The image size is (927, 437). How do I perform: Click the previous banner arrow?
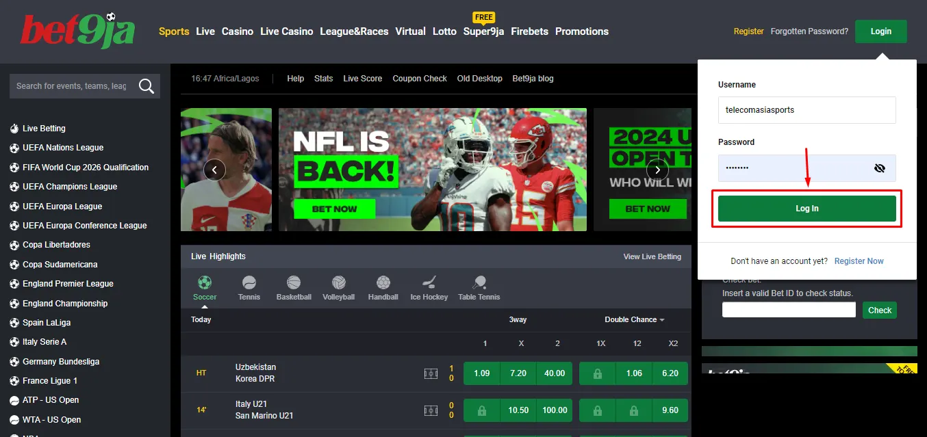tap(214, 169)
